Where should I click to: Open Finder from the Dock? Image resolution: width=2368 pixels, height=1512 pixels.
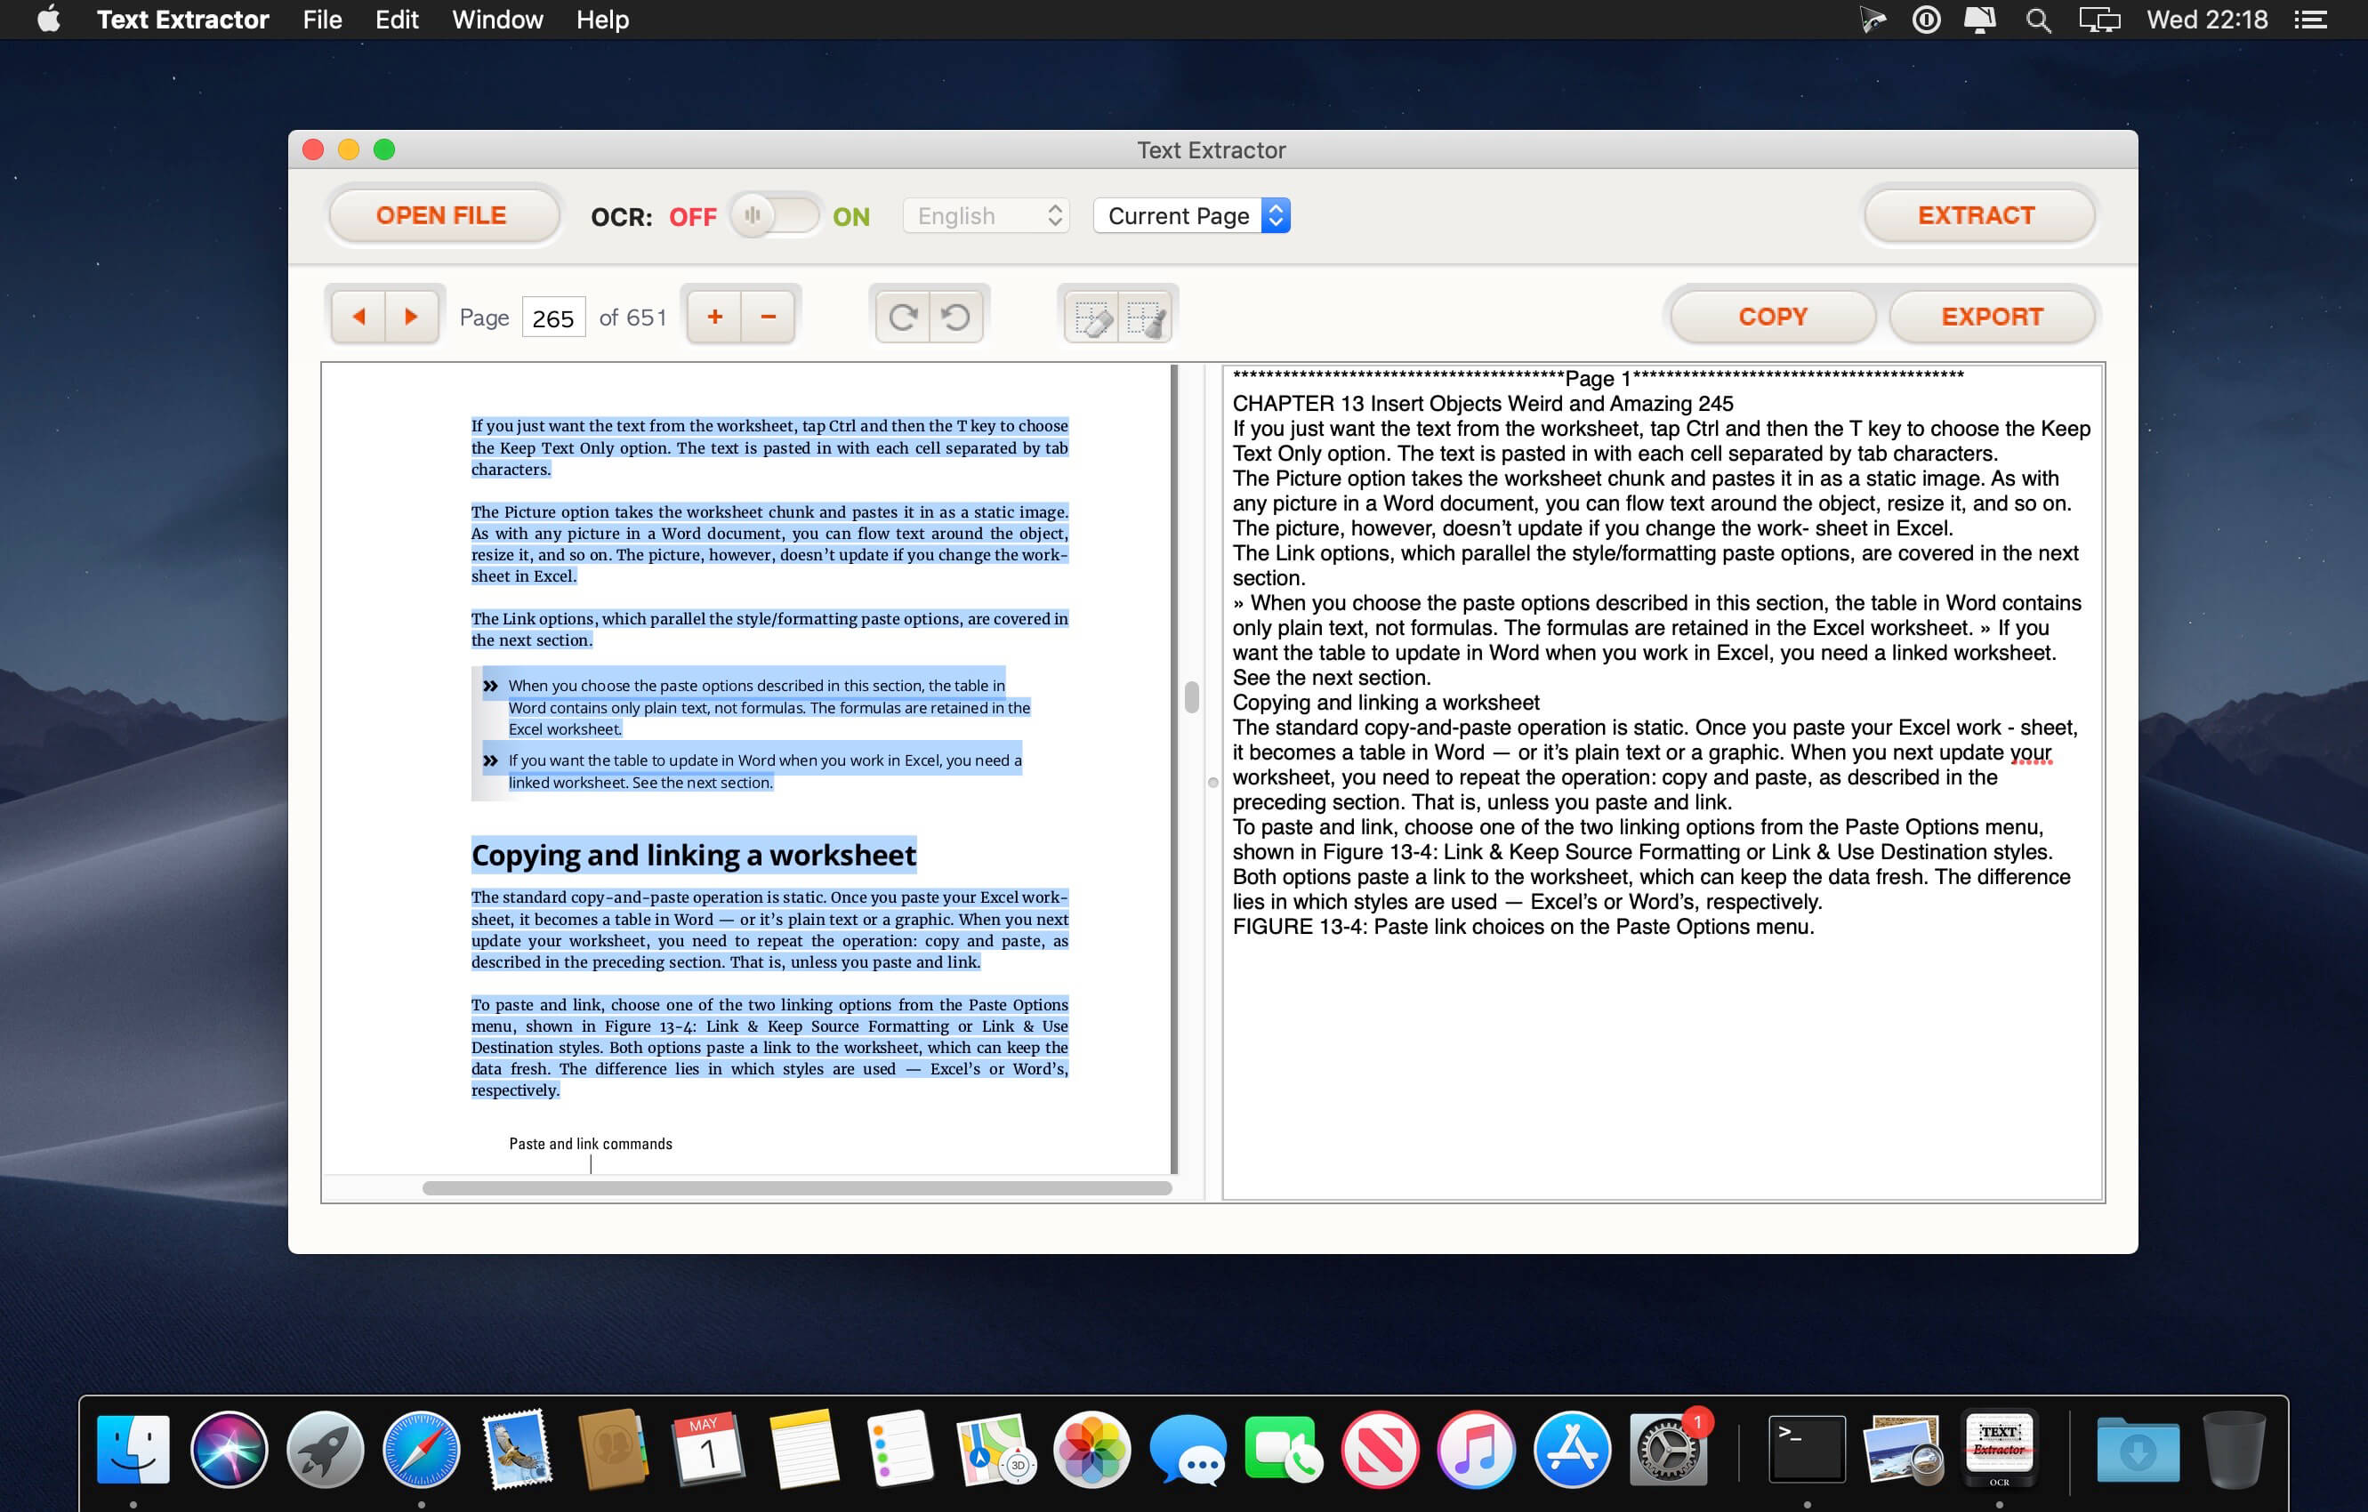[133, 1448]
